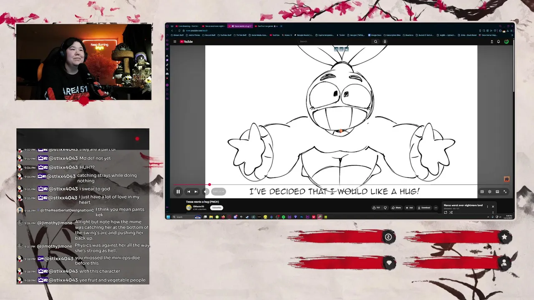
Task: Open GMaster36 channel avatar
Action: 189,207
